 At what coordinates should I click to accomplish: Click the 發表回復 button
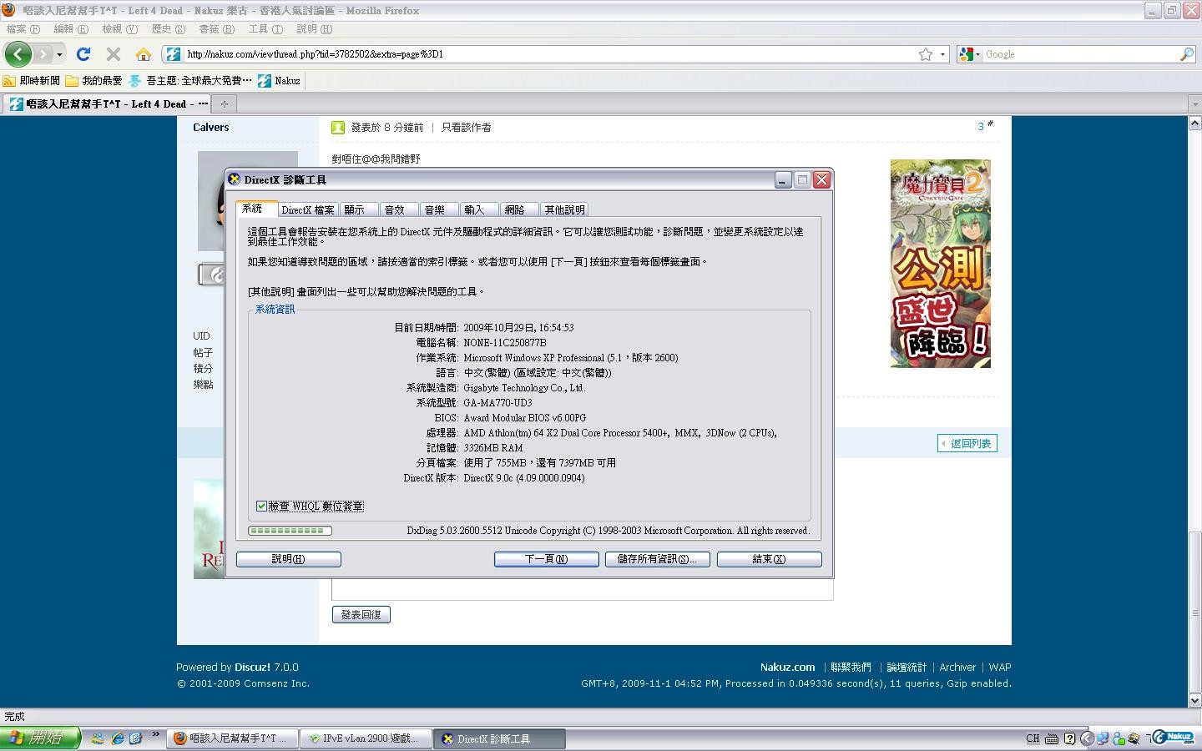(x=361, y=615)
